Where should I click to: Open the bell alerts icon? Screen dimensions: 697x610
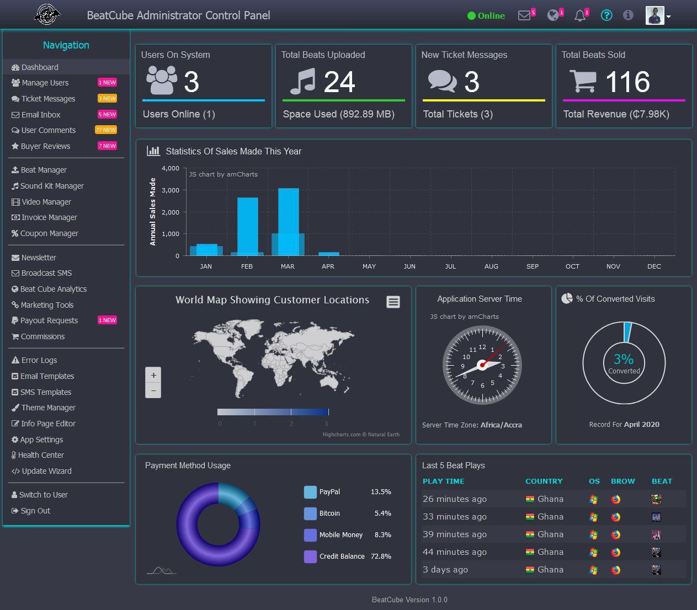(579, 15)
